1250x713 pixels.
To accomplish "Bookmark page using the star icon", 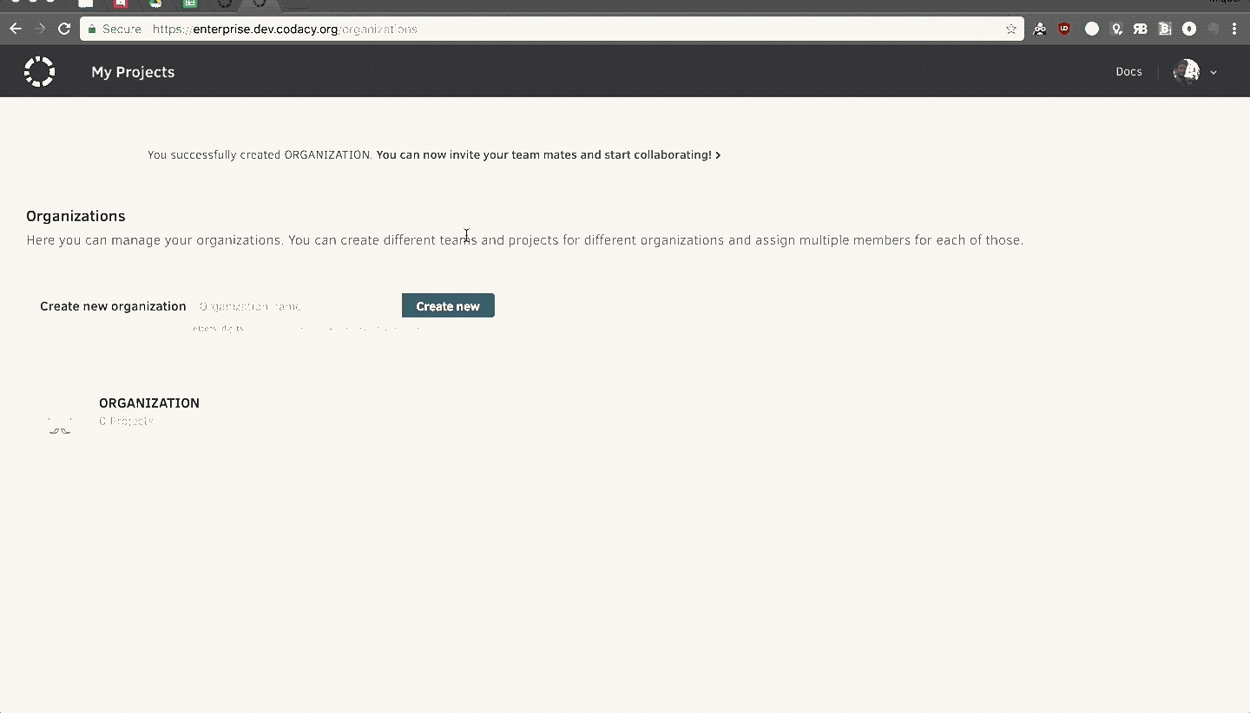I will [1010, 29].
